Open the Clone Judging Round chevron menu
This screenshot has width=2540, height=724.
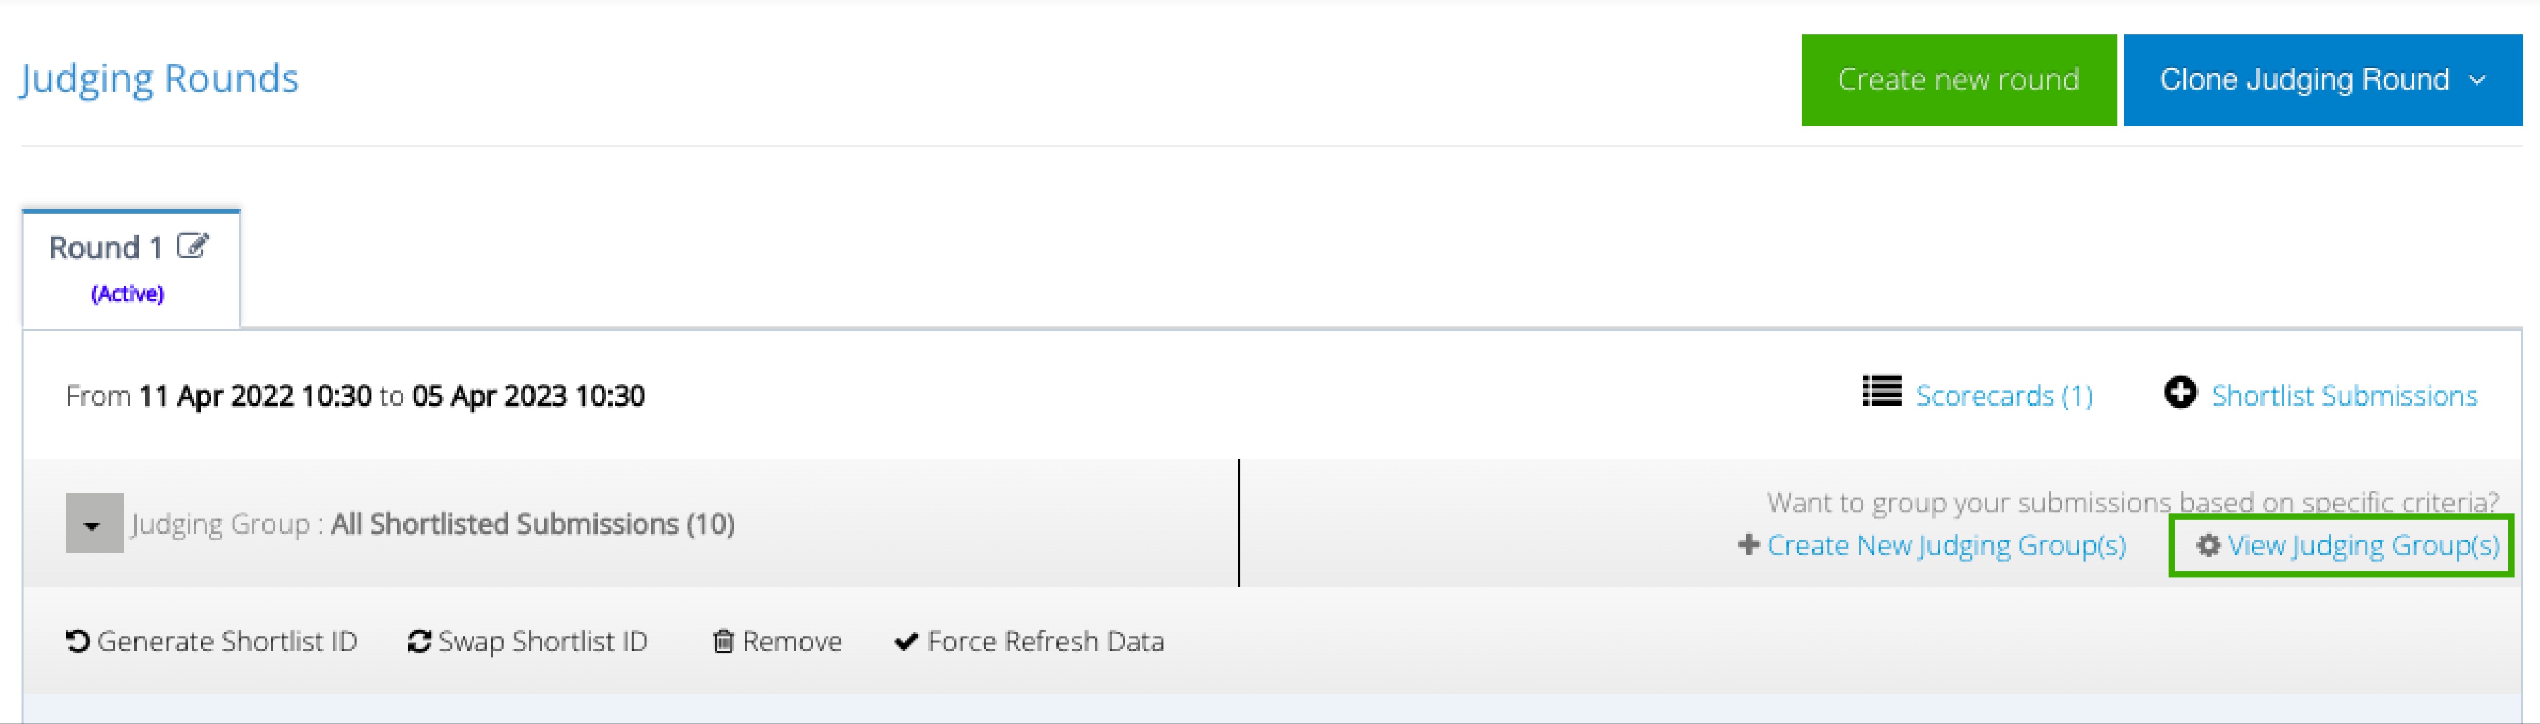coord(2477,80)
